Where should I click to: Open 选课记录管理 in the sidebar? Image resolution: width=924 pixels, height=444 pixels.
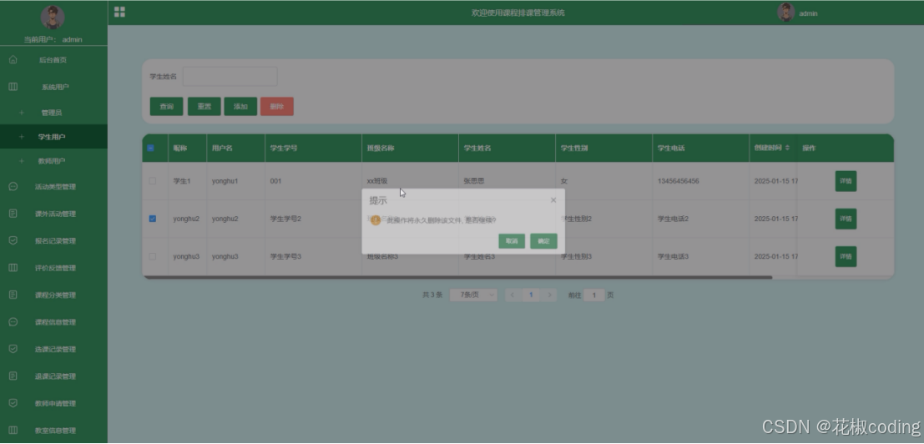(53, 349)
